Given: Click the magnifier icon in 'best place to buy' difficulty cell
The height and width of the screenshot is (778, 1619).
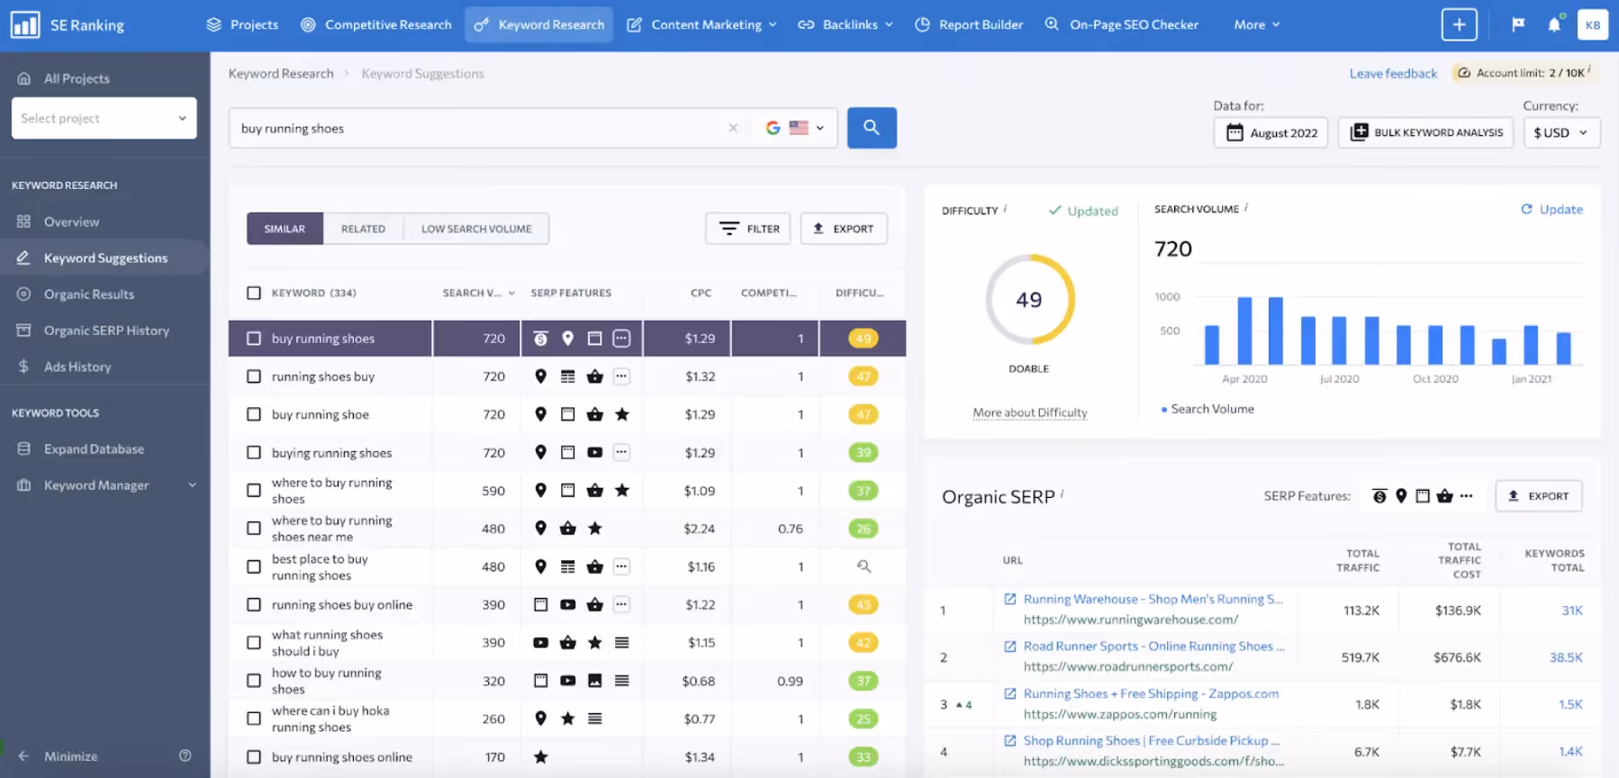Looking at the screenshot, I should point(864,566).
